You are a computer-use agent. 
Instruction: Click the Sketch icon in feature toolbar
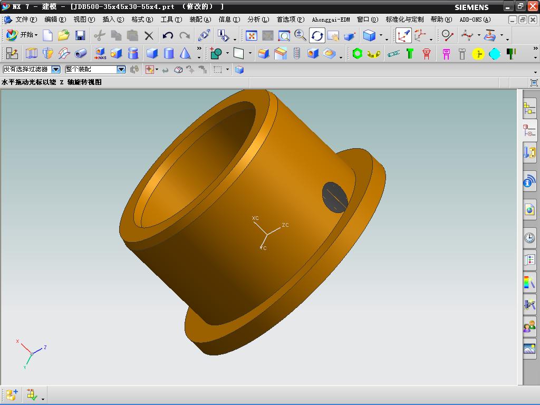coord(12,53)
